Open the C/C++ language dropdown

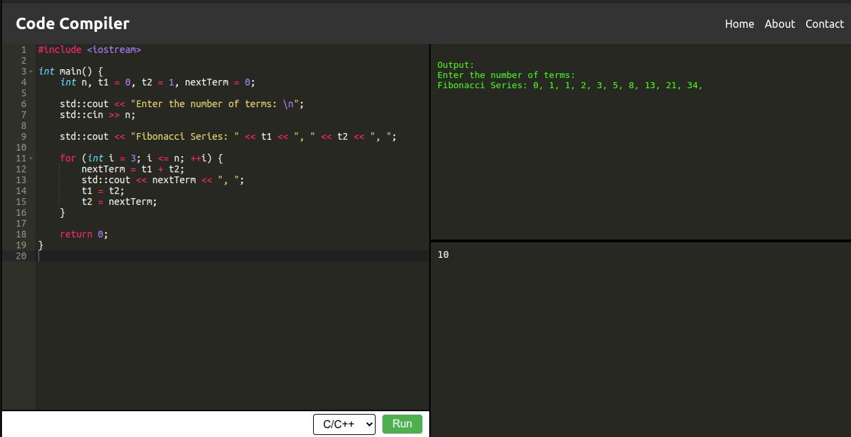click(344, 424)
